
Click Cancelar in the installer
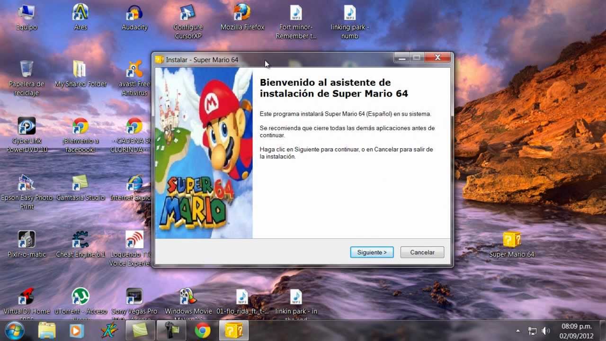(x=422, y=252)
